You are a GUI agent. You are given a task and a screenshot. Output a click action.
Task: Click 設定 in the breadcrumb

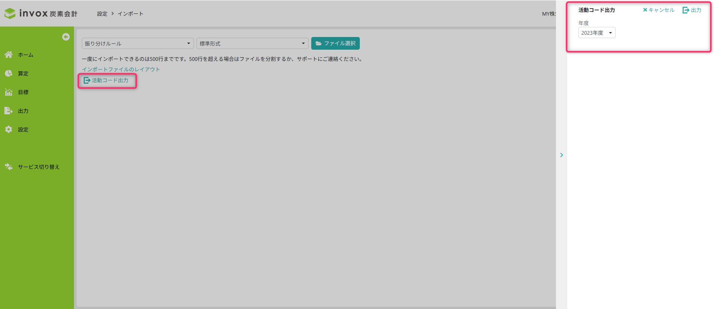tap(102, 14)
